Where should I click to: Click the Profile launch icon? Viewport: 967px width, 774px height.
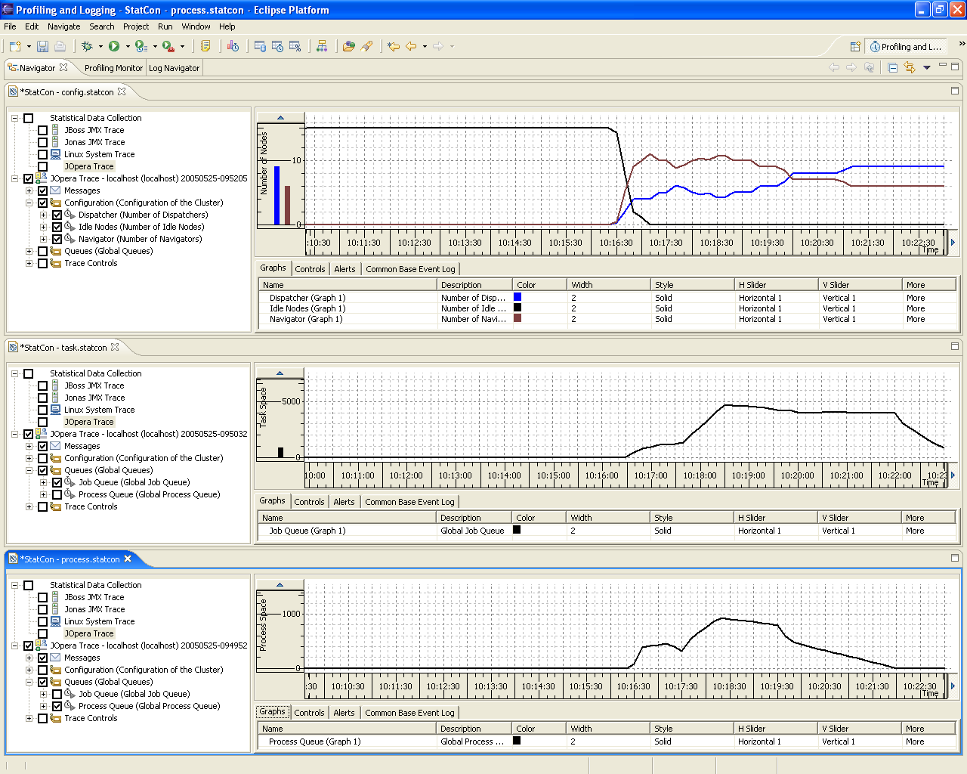tap(141, 46)
